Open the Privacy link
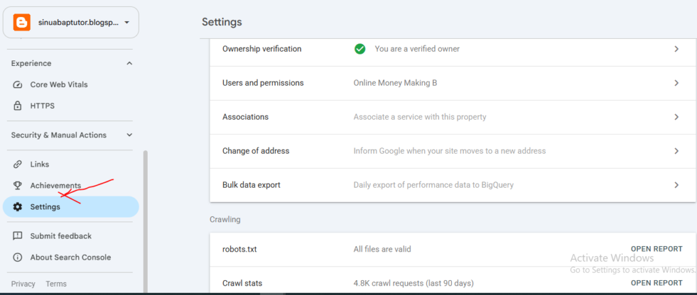Image resolution: width=697 pixels, height=295 pixels. (x=23, y=284)
